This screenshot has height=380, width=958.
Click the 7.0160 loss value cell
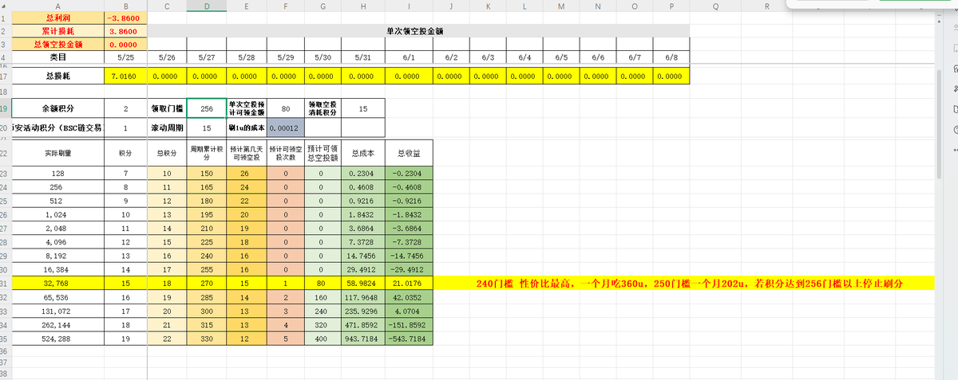[x=125, y=76]
